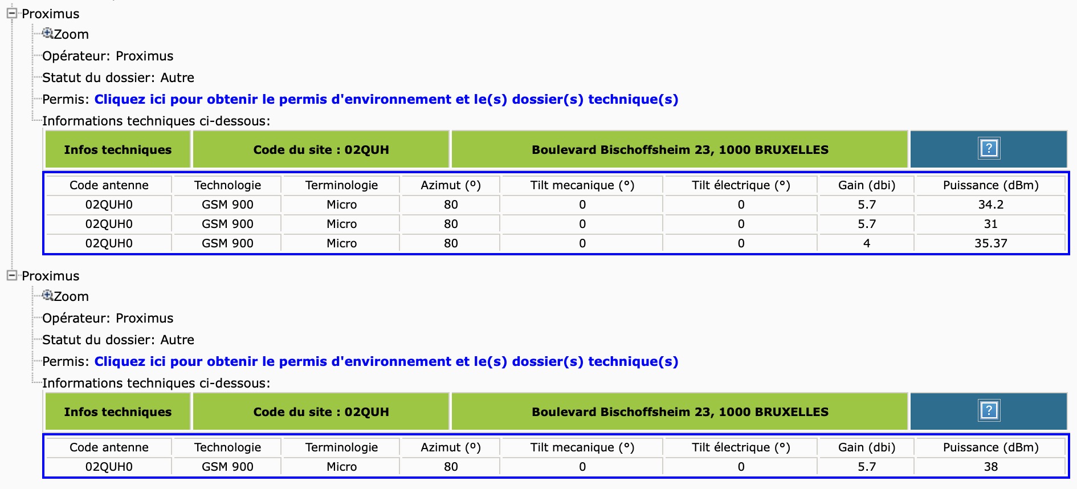
Task: Click the Puissance value 31
Action: 990,223
